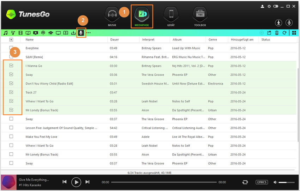
Task: Refresh the library list
Action: [284, 33]
